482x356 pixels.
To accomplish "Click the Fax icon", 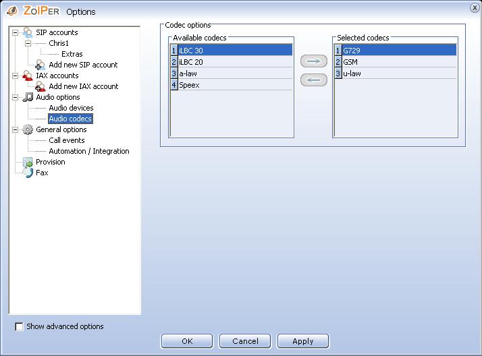I will [28, 173].
